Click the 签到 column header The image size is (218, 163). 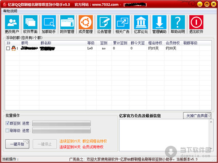pos(104,43)
